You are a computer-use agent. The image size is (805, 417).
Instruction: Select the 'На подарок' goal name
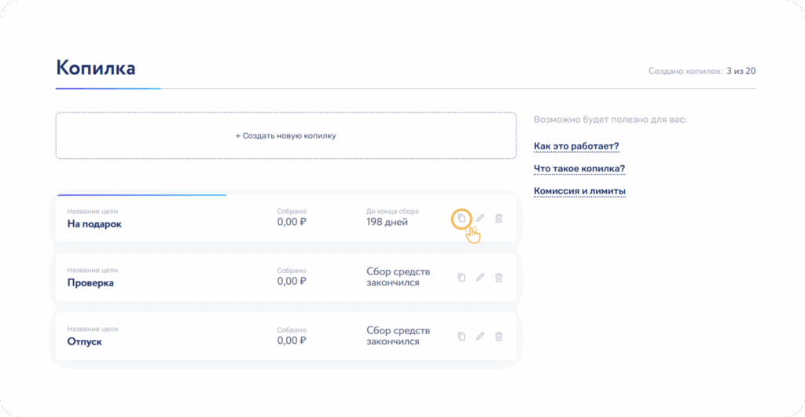coord(94,223)
